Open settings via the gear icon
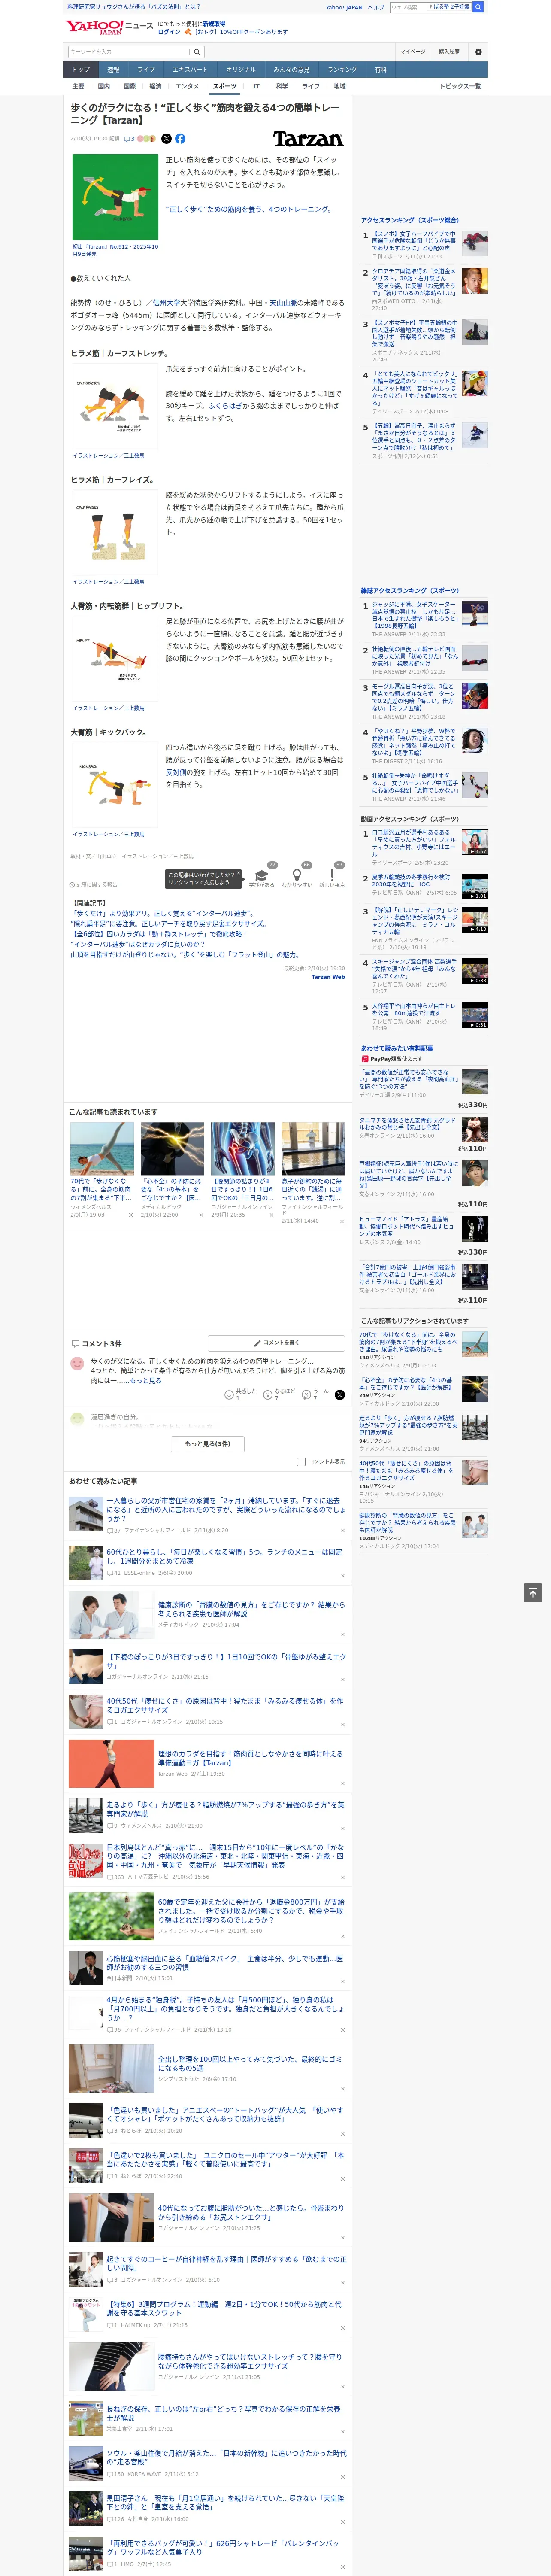Screen dimensions: 551x2576 [x=478, y=51]
